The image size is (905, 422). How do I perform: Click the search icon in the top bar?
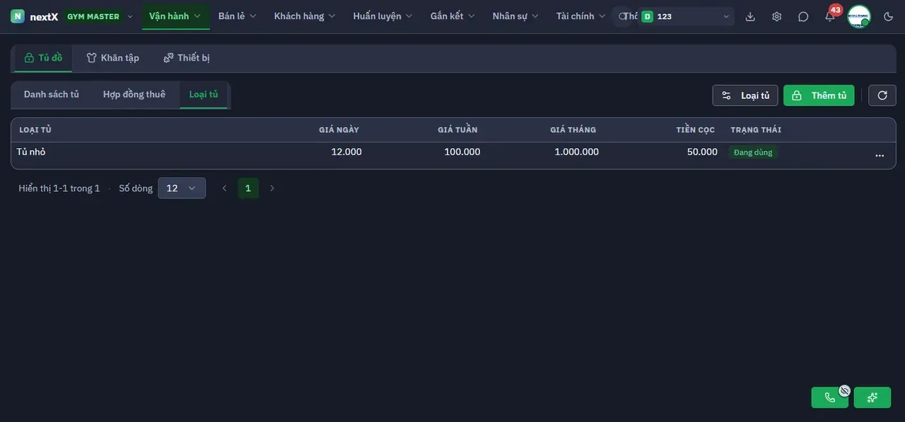click(x=622, y=16)
